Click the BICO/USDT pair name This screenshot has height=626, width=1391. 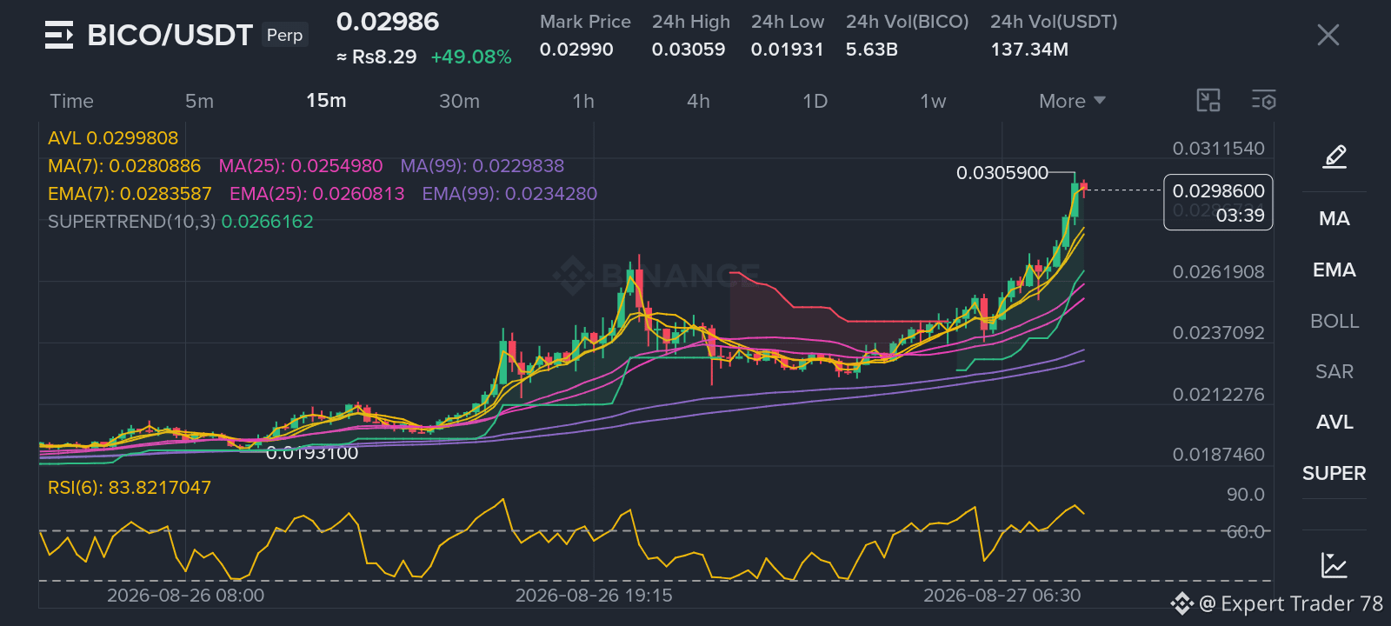click(170, 35)
